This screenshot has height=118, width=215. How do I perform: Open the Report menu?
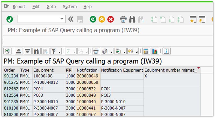pyautogui.click(x=19, y=7)
